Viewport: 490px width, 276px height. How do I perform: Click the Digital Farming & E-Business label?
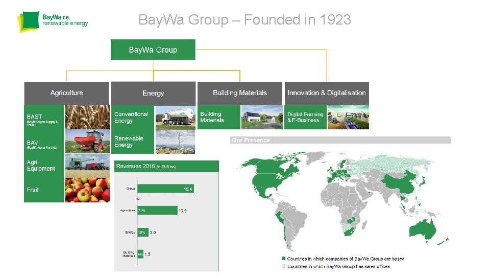coord(305,117)
